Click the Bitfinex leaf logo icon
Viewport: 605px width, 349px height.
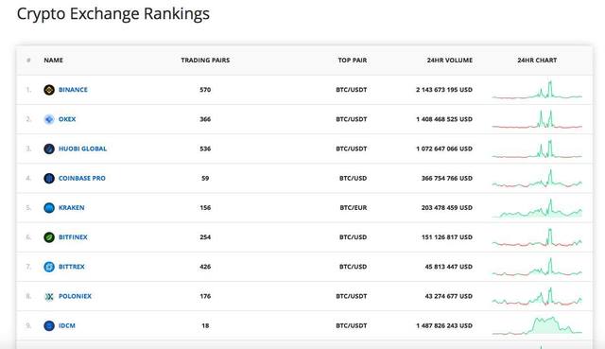point(49,237)
